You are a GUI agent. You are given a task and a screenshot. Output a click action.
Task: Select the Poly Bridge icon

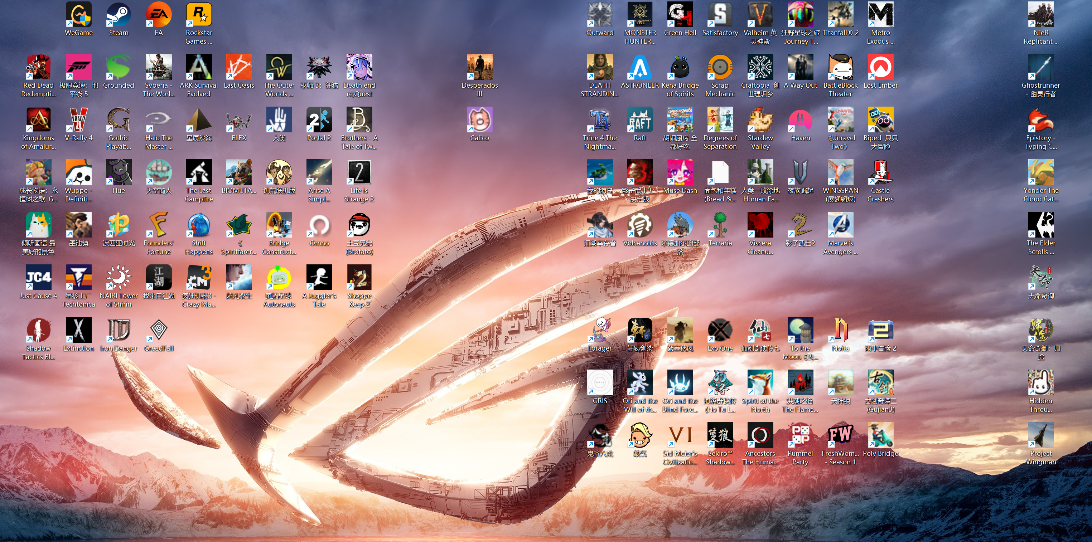tap(880, 435)
